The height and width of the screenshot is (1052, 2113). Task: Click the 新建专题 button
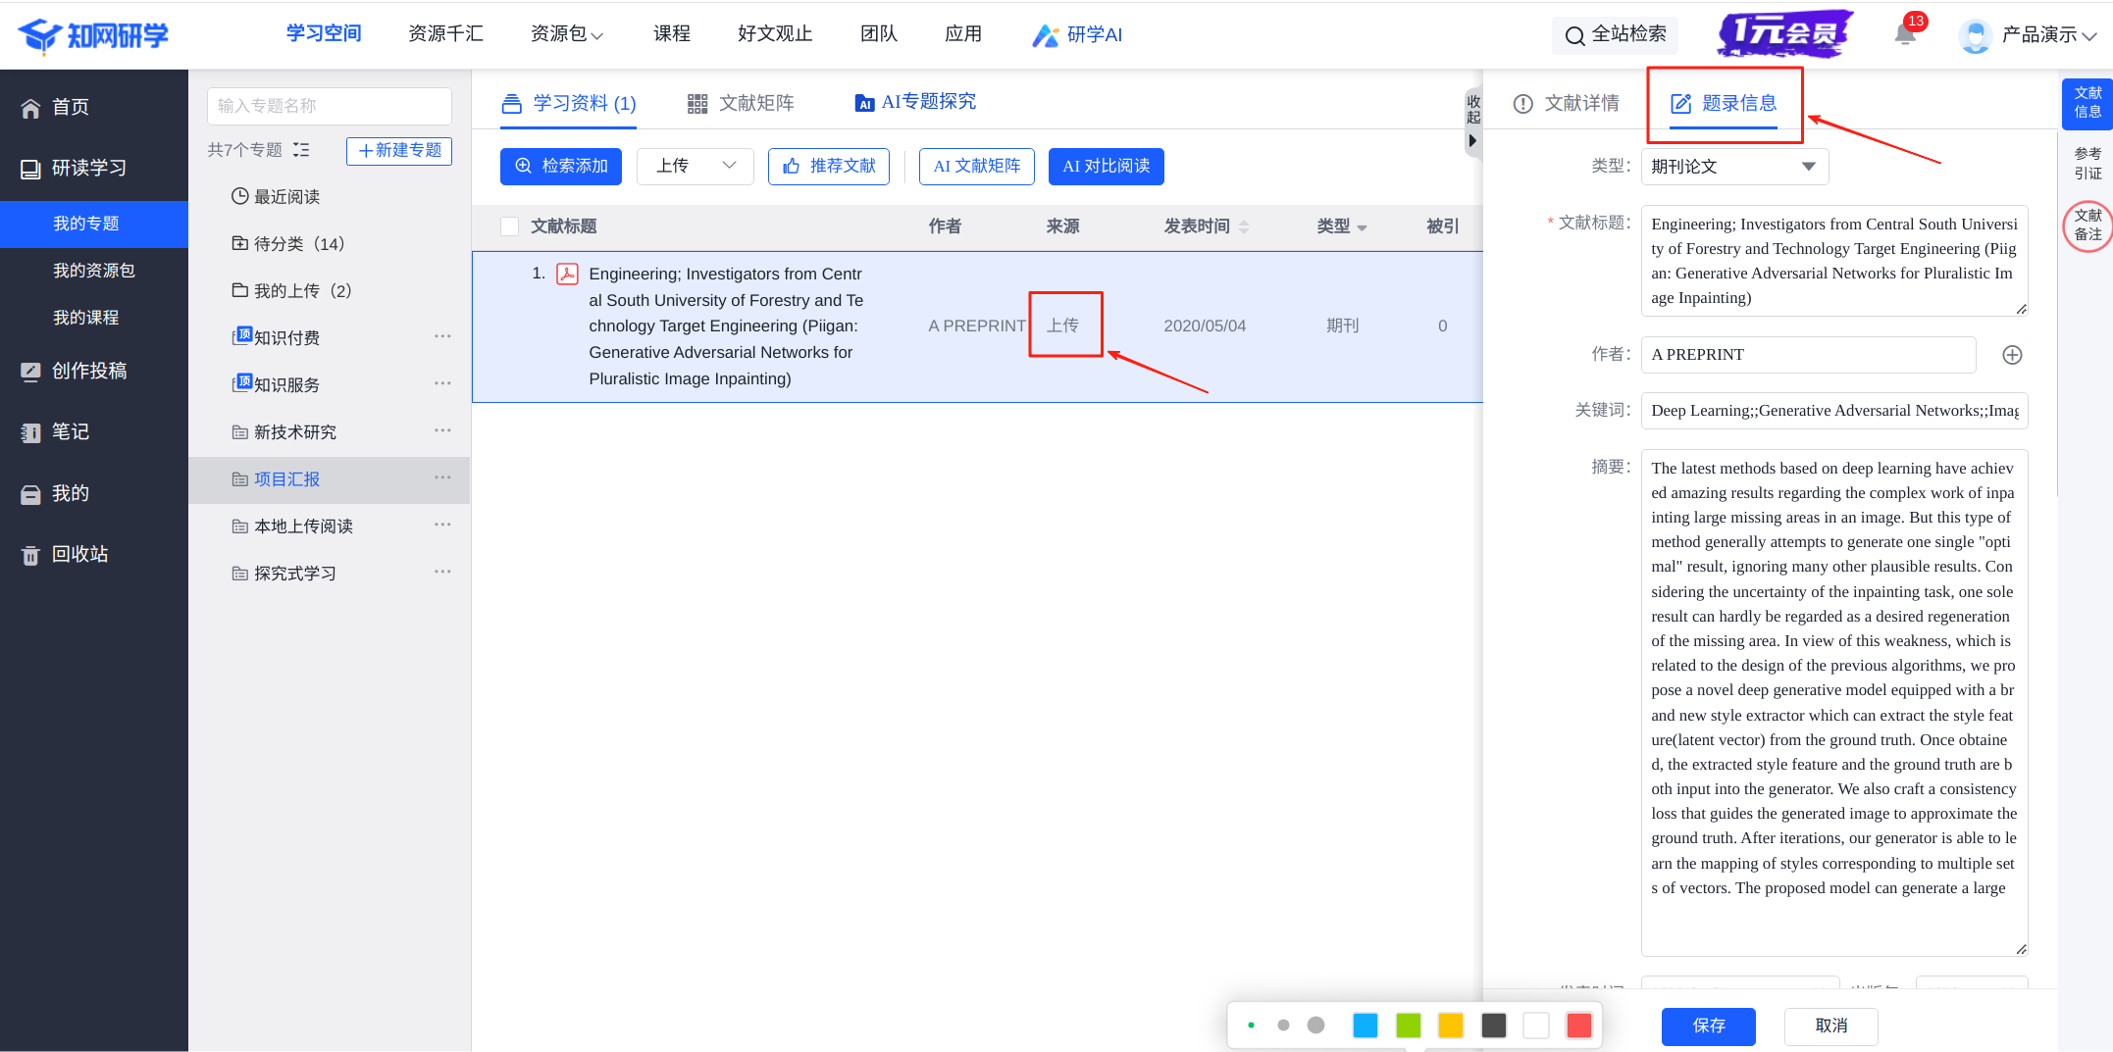pyautogui.click(x=399, y=151)
